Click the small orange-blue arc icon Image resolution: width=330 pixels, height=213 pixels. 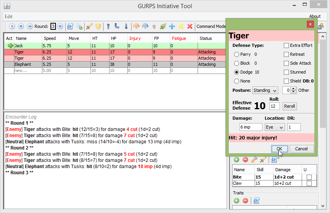154,27
